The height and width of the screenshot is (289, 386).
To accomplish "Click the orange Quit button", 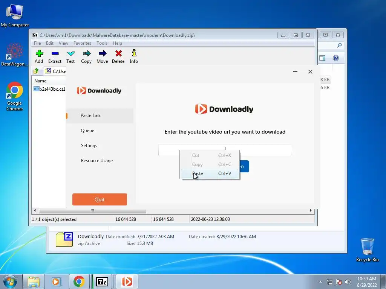I will [100, 199].
